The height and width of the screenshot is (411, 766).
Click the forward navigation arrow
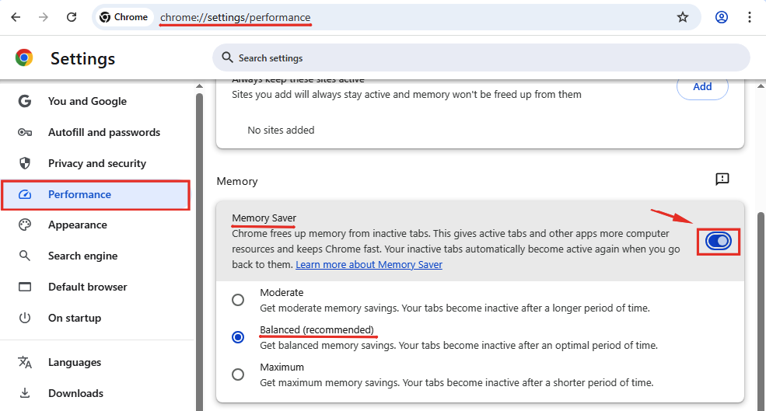(x=44, y=17)
